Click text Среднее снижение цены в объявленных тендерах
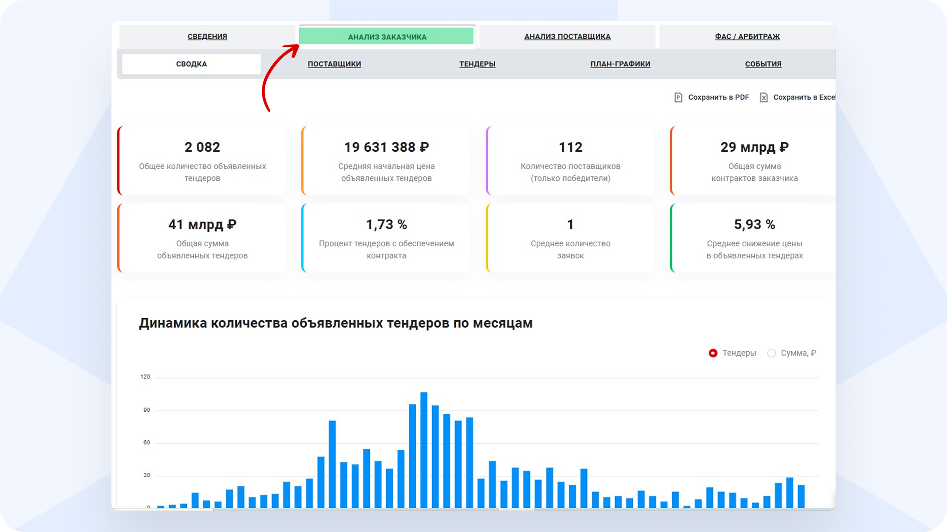947x532 pixels. click(x=755, y=250)
